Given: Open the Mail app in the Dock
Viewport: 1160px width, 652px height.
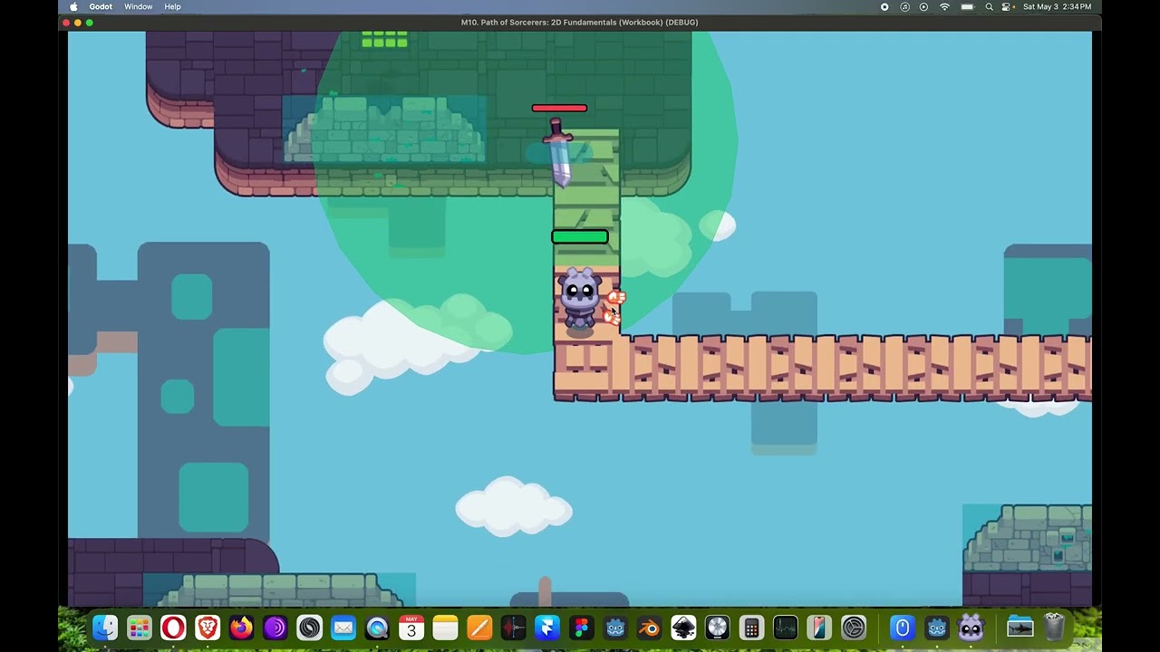Looking at the screenshot, I should (343, 628).
